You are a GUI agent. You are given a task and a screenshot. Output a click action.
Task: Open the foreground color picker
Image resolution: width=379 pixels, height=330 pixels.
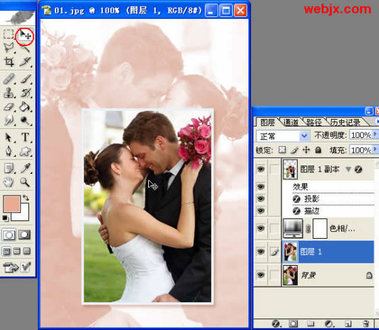[x=12, y=204]
